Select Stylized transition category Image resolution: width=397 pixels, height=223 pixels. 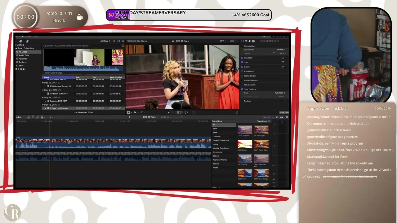coord(216,164)
